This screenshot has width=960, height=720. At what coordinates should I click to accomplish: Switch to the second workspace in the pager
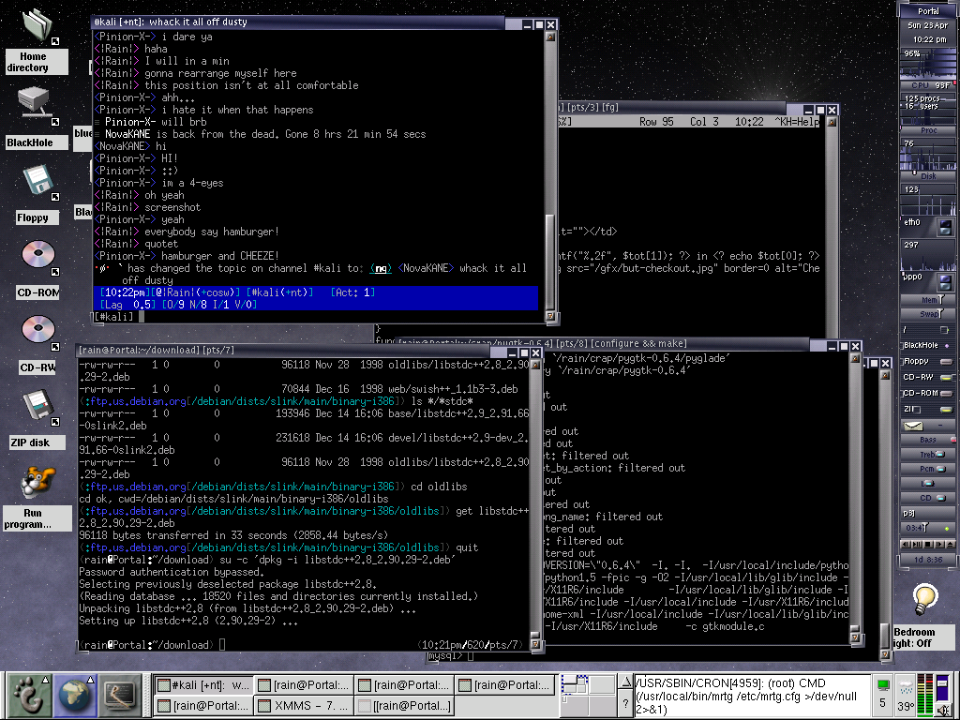coord(602,684)
